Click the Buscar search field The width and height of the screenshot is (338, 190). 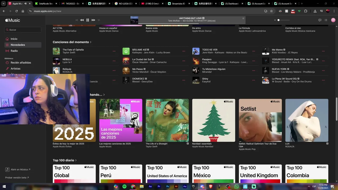(x=23, y=30)
